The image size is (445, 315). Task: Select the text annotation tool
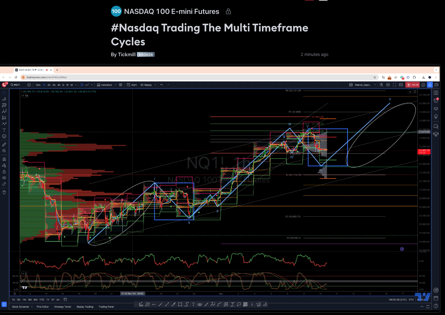[4, 130]
